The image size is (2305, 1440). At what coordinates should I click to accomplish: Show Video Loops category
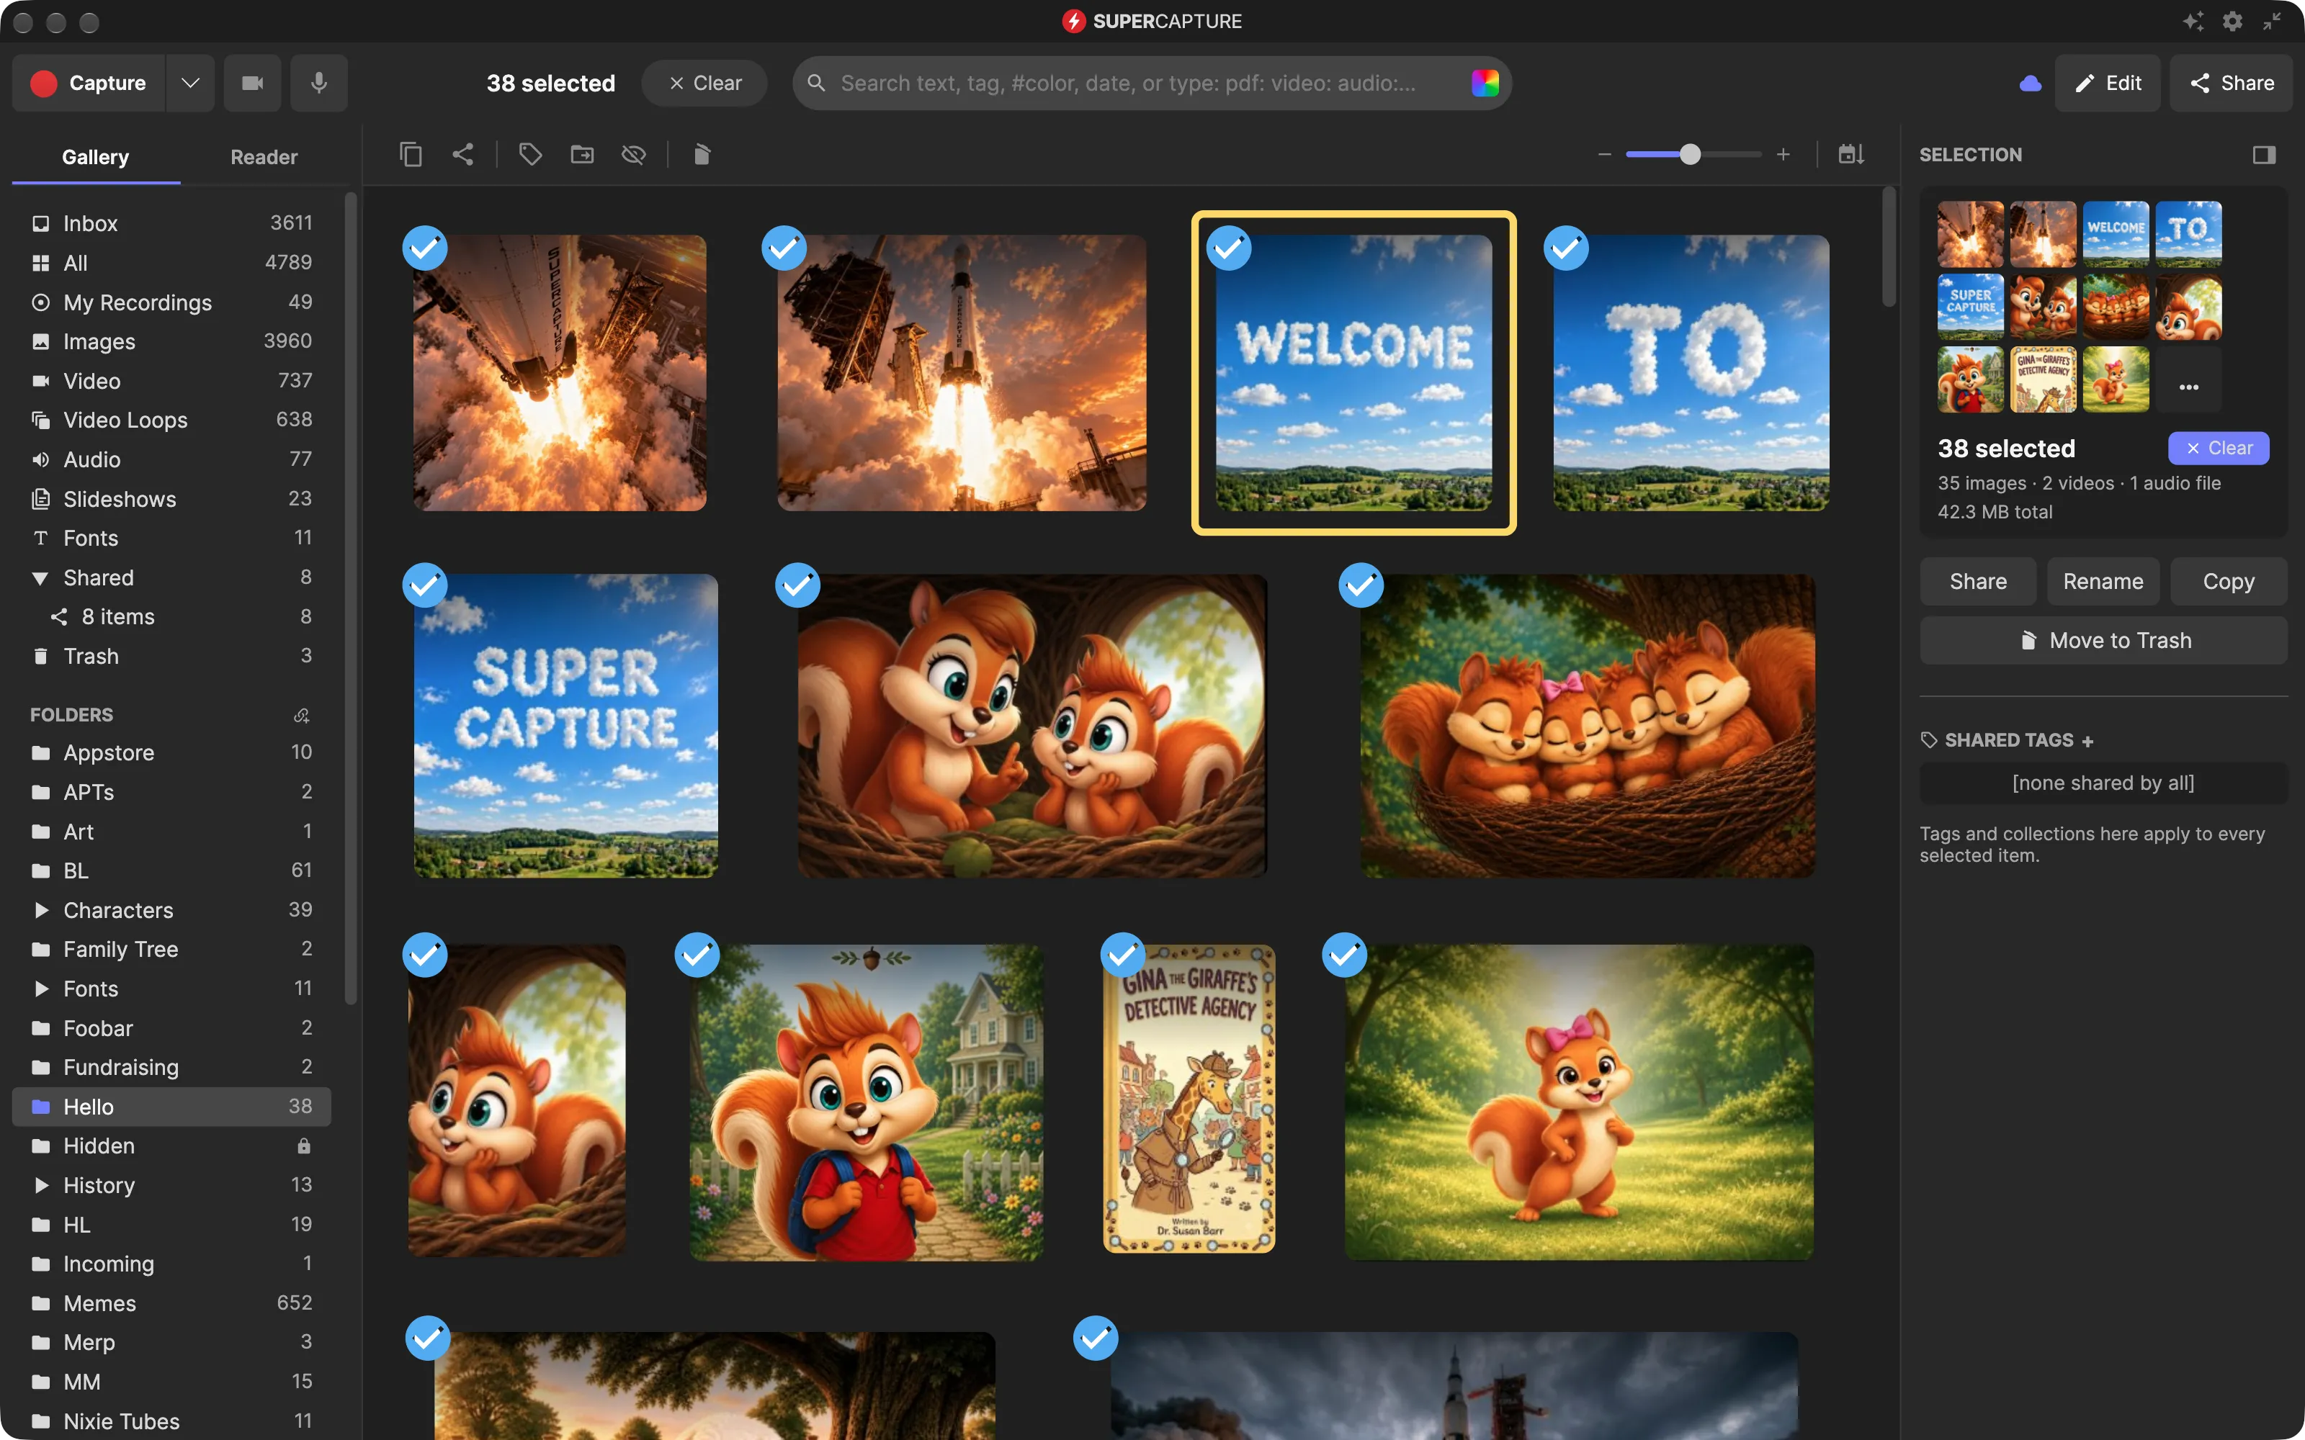171,420
